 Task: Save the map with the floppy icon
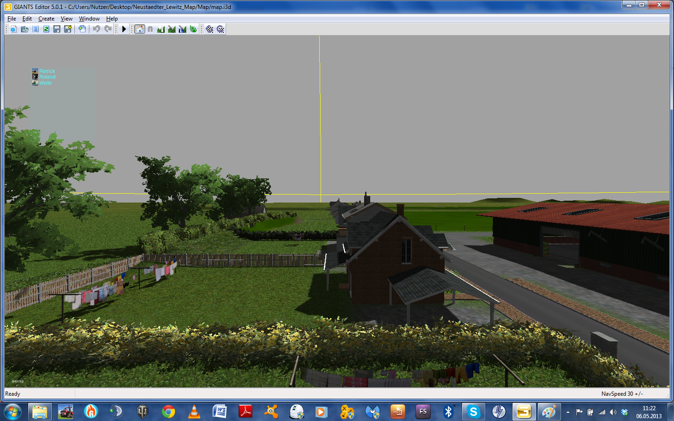(57, 29)
